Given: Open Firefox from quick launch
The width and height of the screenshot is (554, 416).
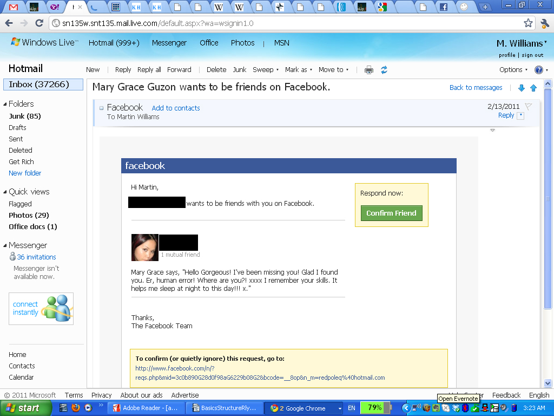Looking at the screenshot, I should click(x=75, y=408).
